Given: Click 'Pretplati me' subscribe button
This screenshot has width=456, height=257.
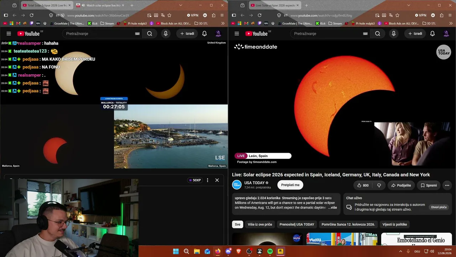Looking at the screenshot, I should pos(290,185).
